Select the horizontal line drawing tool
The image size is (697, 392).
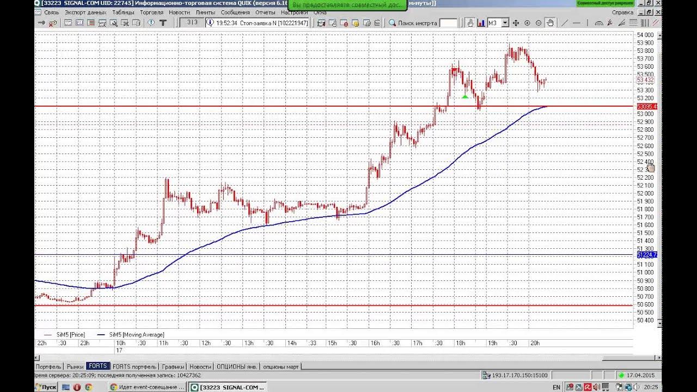point(577,23)
